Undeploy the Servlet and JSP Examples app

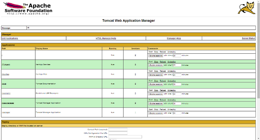pyautogui.click(x=172, y=90)
